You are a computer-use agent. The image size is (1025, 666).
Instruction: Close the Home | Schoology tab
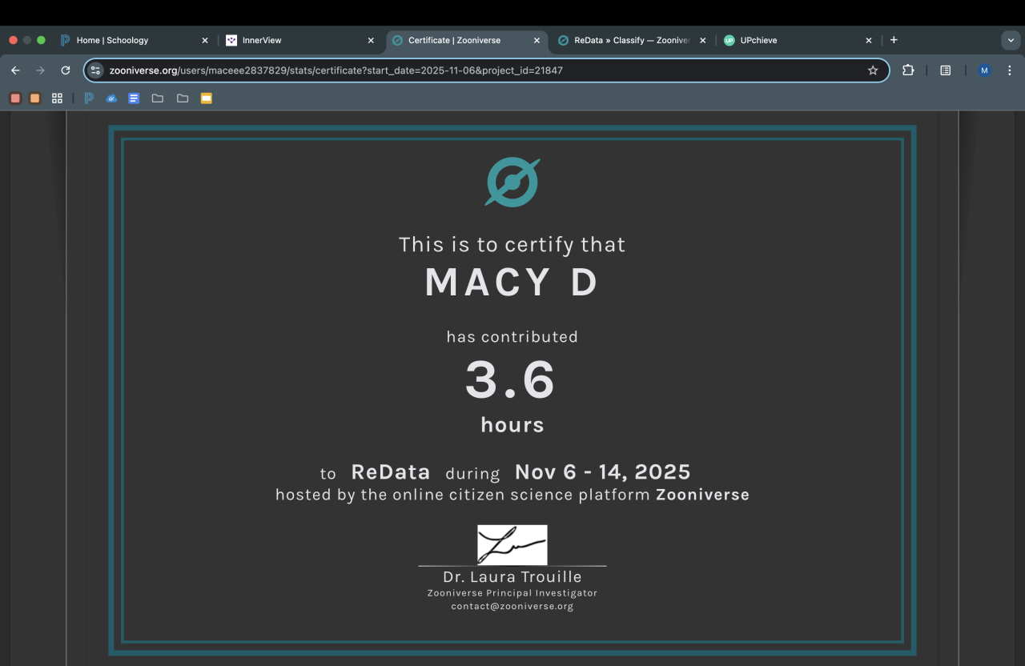tap(205, 40)
